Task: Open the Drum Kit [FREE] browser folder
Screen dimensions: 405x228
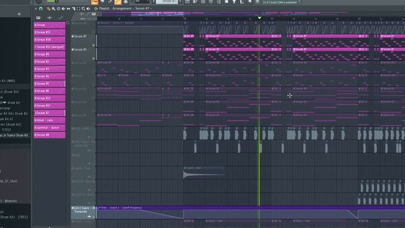Action: [x=14, y=217]
